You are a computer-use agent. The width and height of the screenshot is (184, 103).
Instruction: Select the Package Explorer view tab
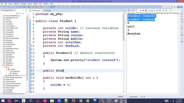click(8, 11)
